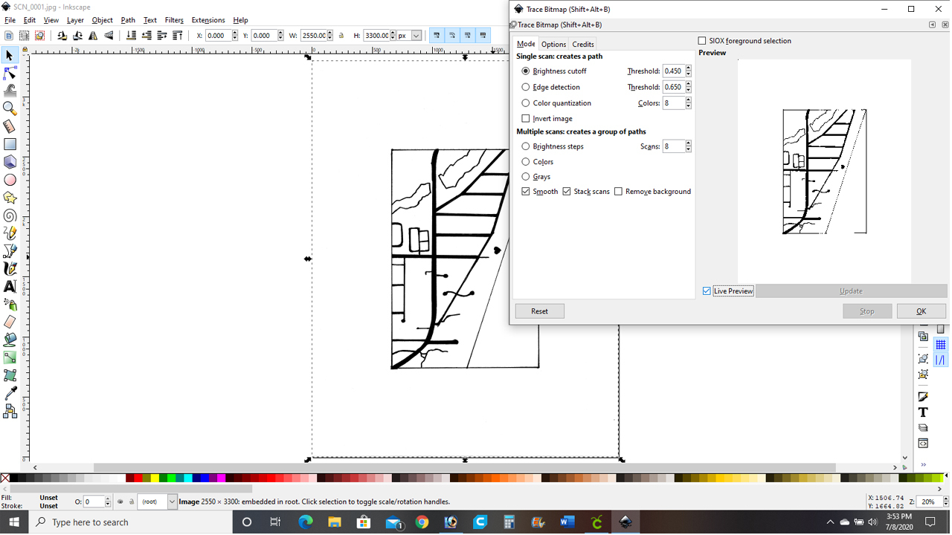Screen dimensions: 952x535
Task: Select the Spray tool
Action: click(10, 305)
